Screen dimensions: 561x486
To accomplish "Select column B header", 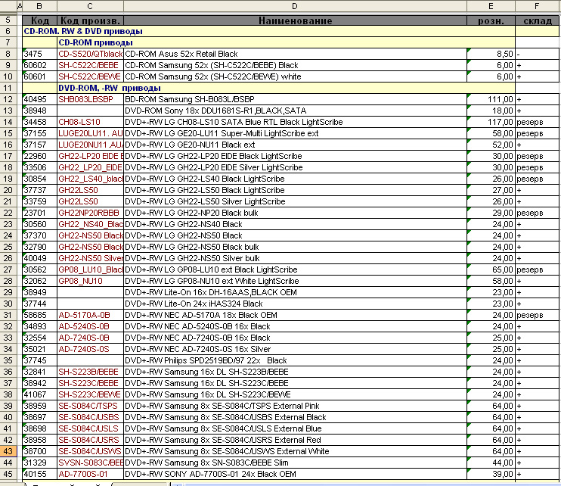I will click(39, 6).
